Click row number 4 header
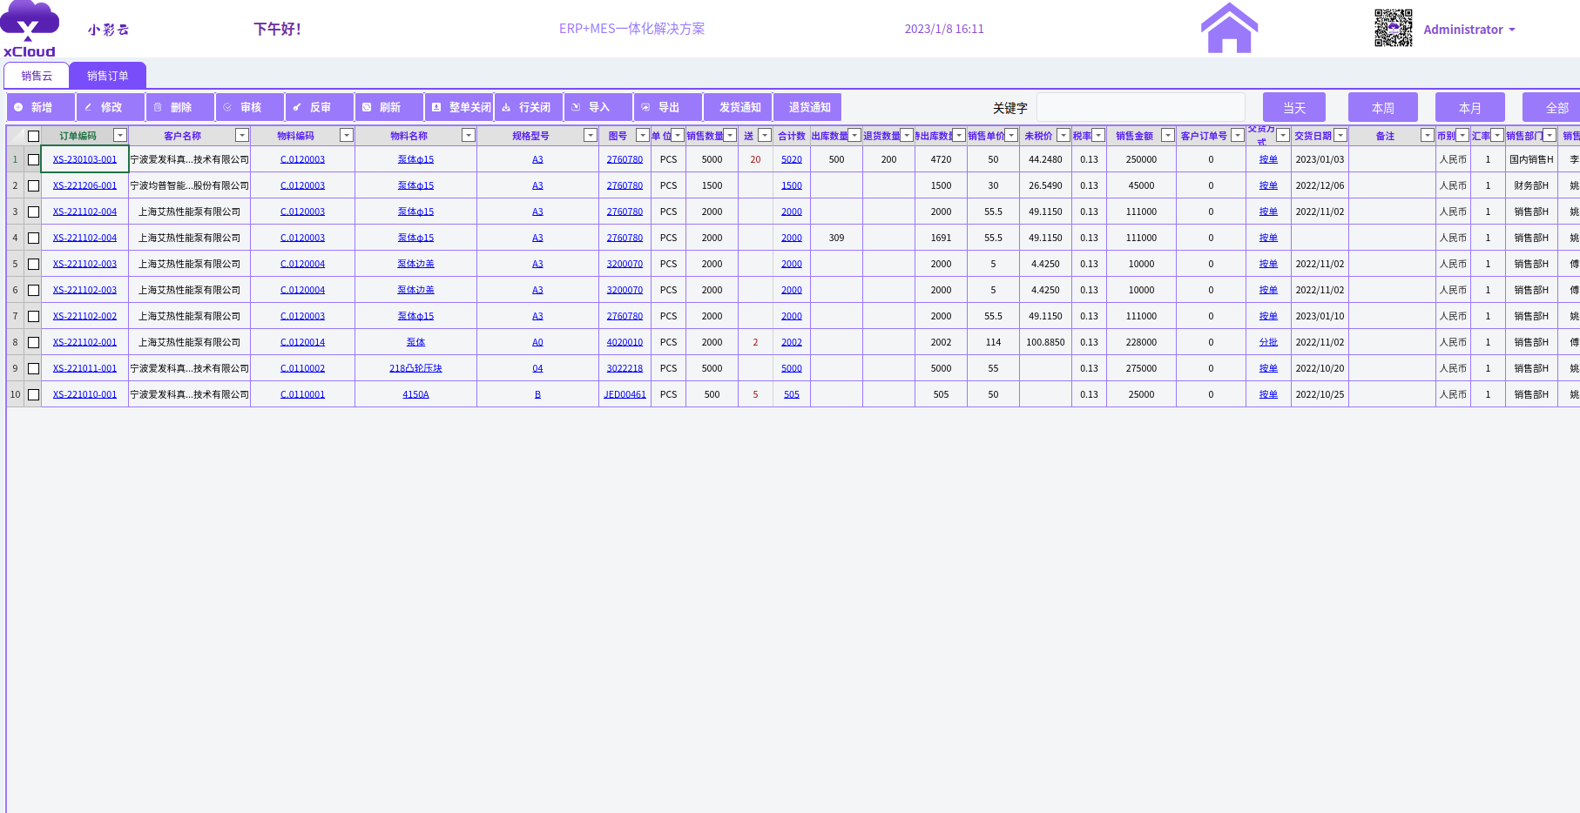1580x813 pixels. click(15, 238)
